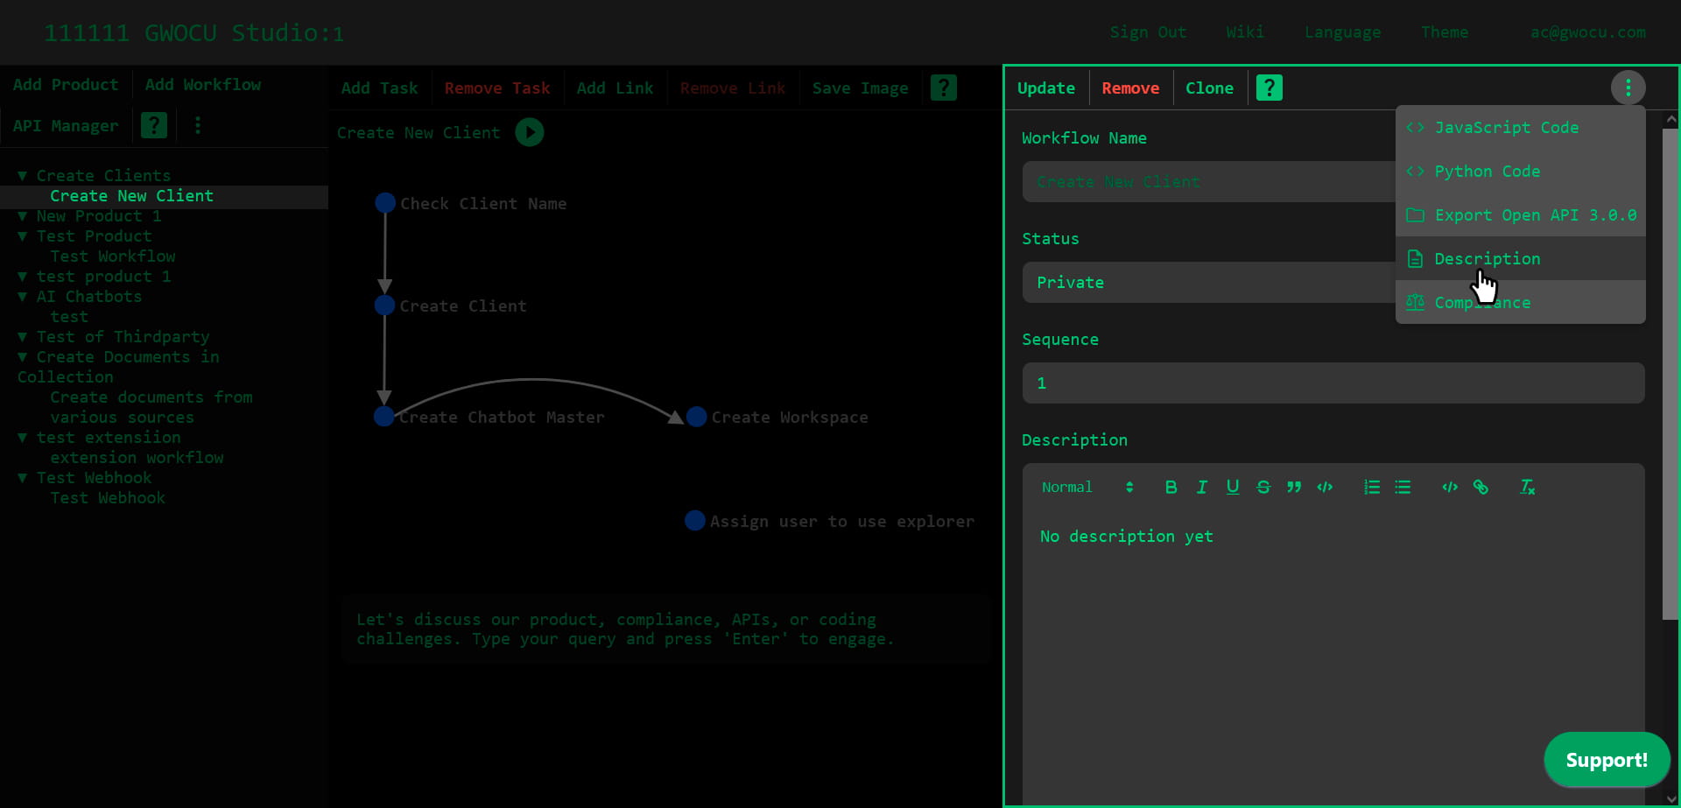Close the three-dot options menu in workflow panel
This screenshot has width=1681, height=808.
pos(1628,88)
